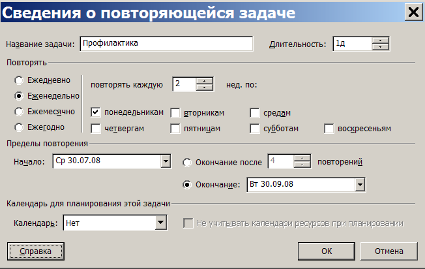Decrease the weekly repeat interval value

coord(205,87)
